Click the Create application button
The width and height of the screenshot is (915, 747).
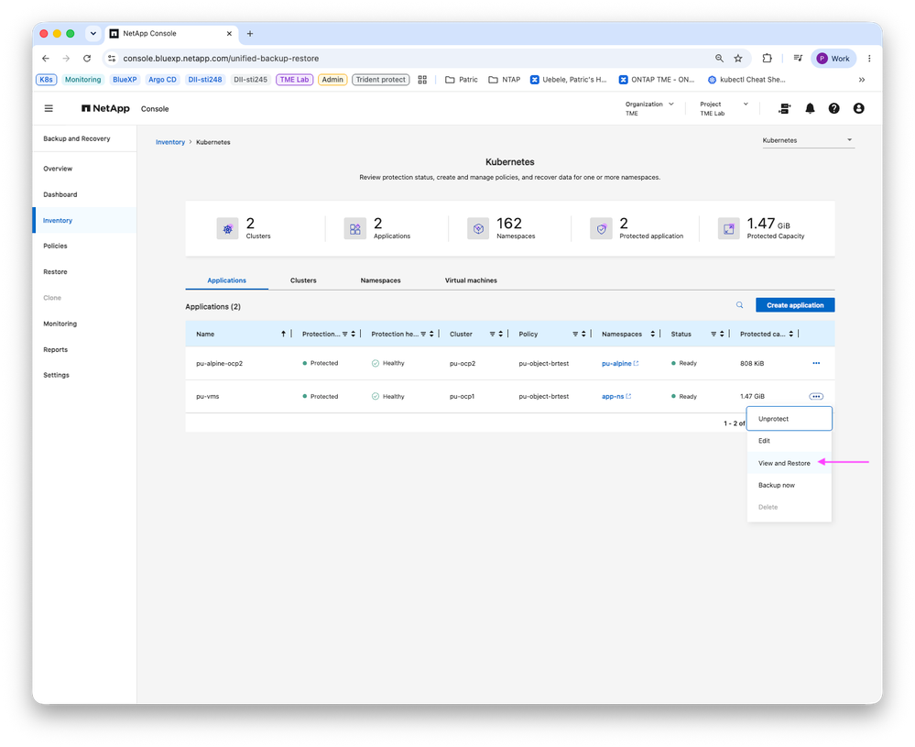pyautogui.click(x=795, y=305)
